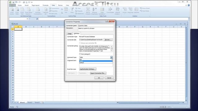
Task: Click Text to Columns icon
Action: point(88,11)
